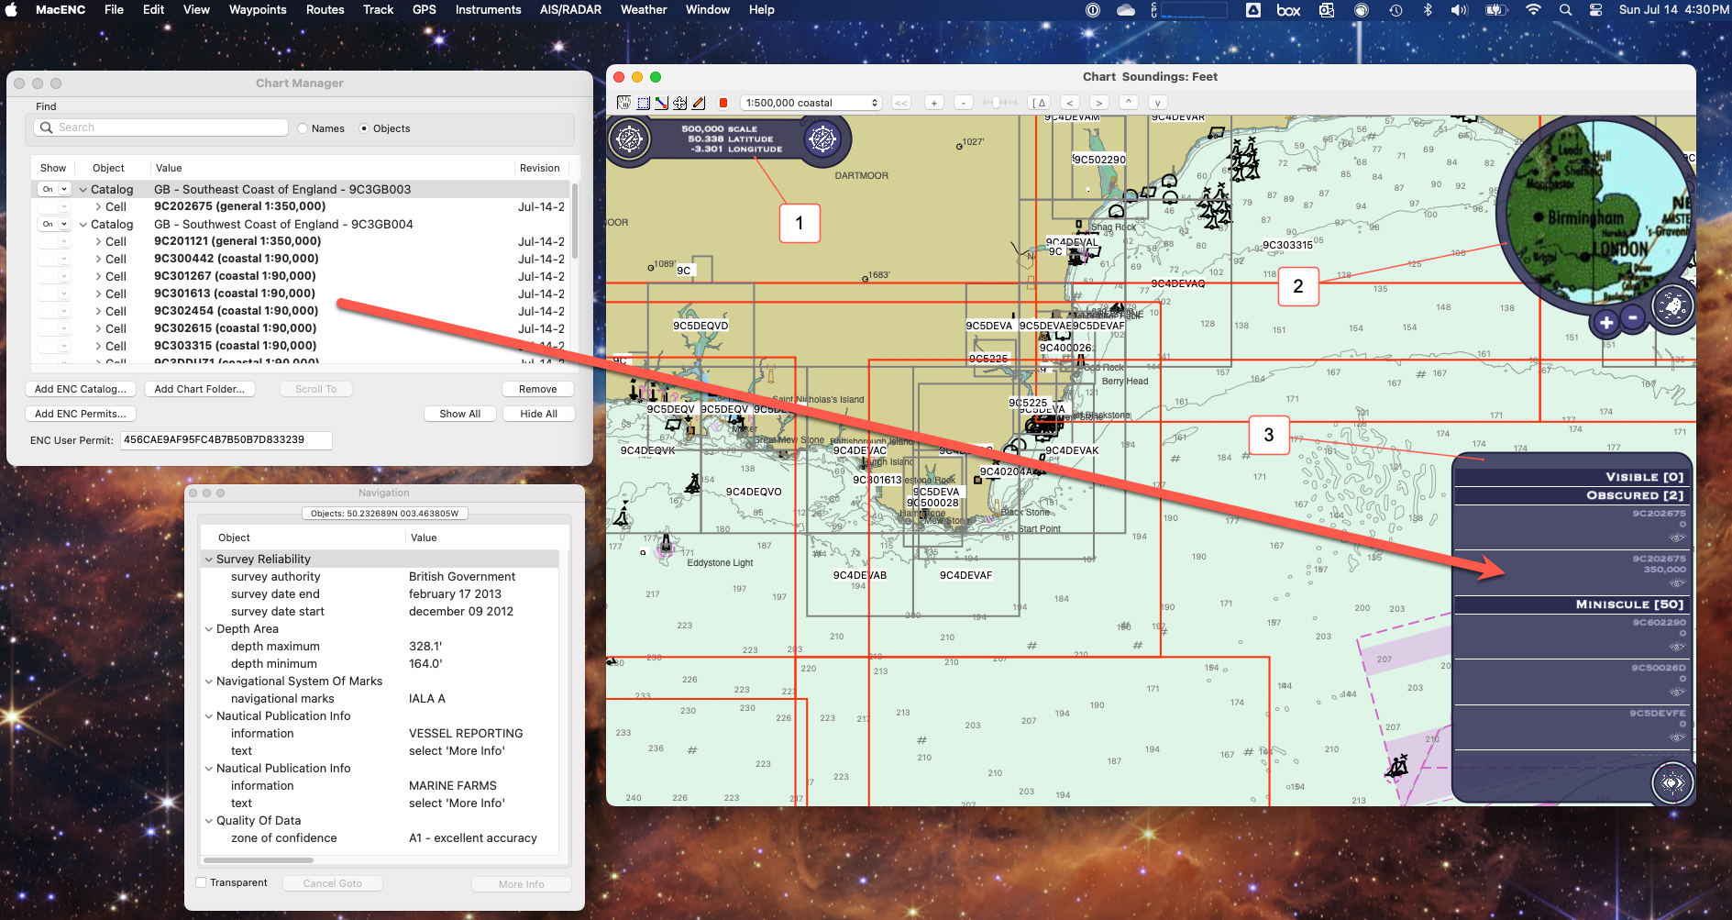Click Add ENC Catalog... button

pyautogui.click(x=81, y=389)
